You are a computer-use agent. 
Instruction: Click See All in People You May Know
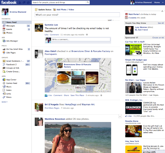pyautogui.click(x=161, y=23)
